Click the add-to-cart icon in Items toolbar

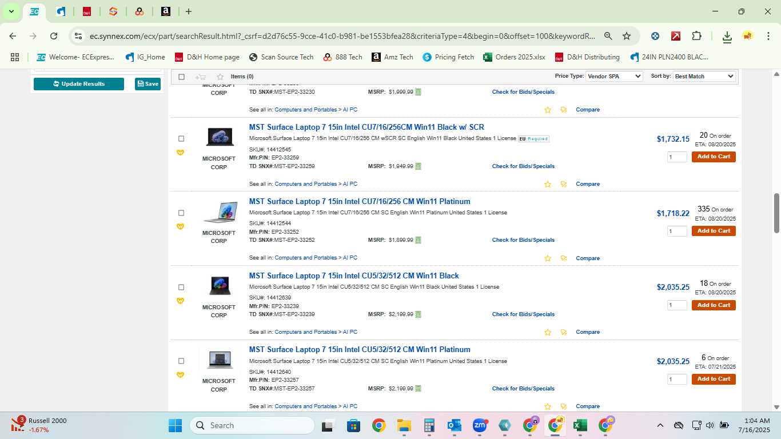200,77
